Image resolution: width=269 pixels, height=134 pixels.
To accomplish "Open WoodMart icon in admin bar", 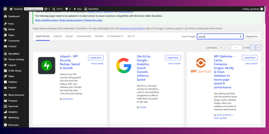I will pyautogui.click(x=86, y=9).
